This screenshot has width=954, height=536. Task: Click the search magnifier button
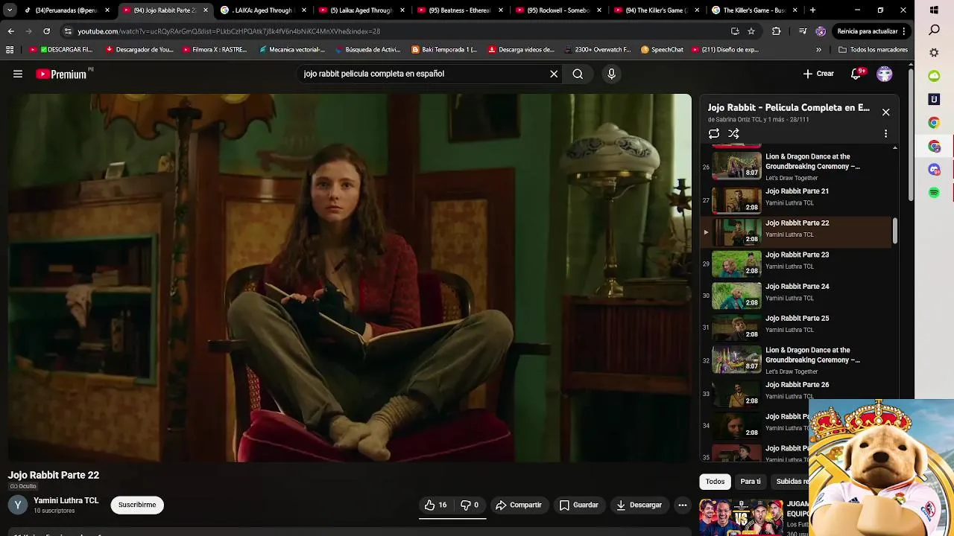coord(578,74)
